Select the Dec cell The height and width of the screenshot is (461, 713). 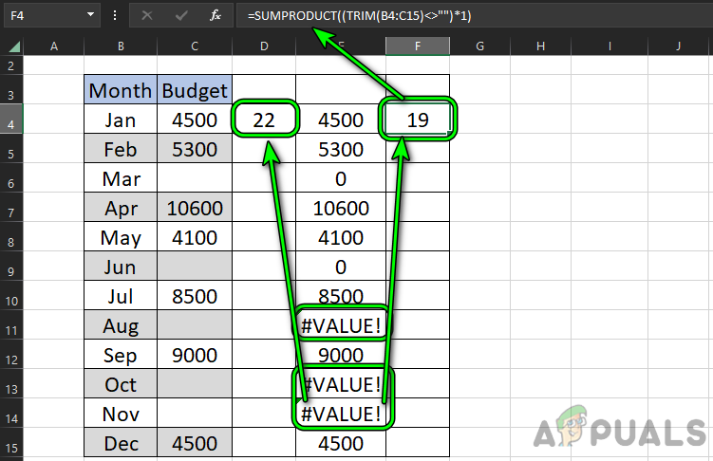coord(121,443)
